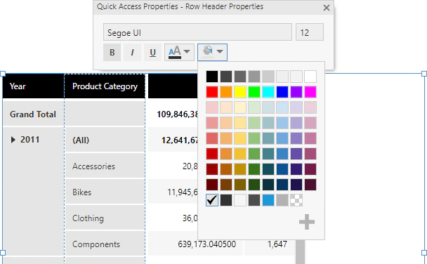Open the background fill color dropdown
Image resolution: width=427 pixels, height=264 pixels.
(212, 52)
